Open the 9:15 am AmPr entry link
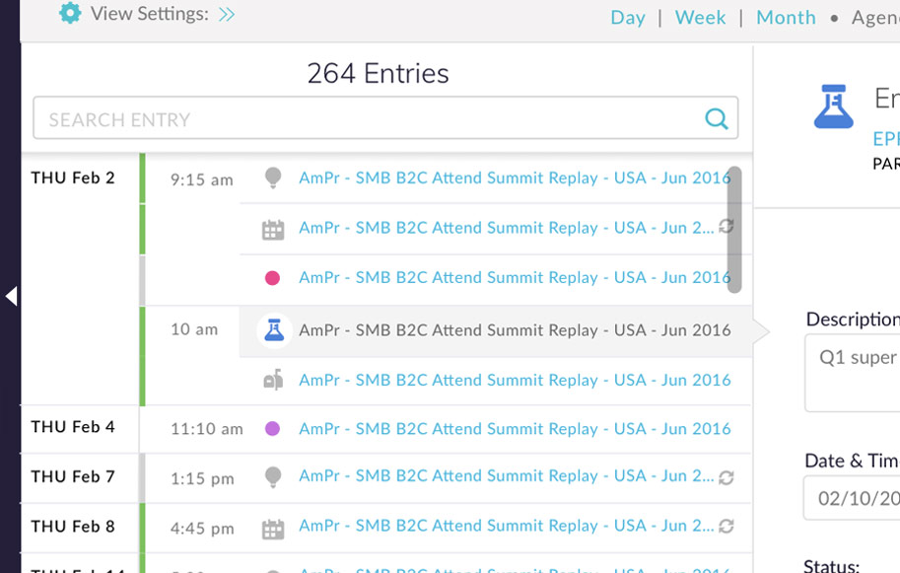Image resolution: width=900 pixels, height=573 pixels. tap(515, 179)
